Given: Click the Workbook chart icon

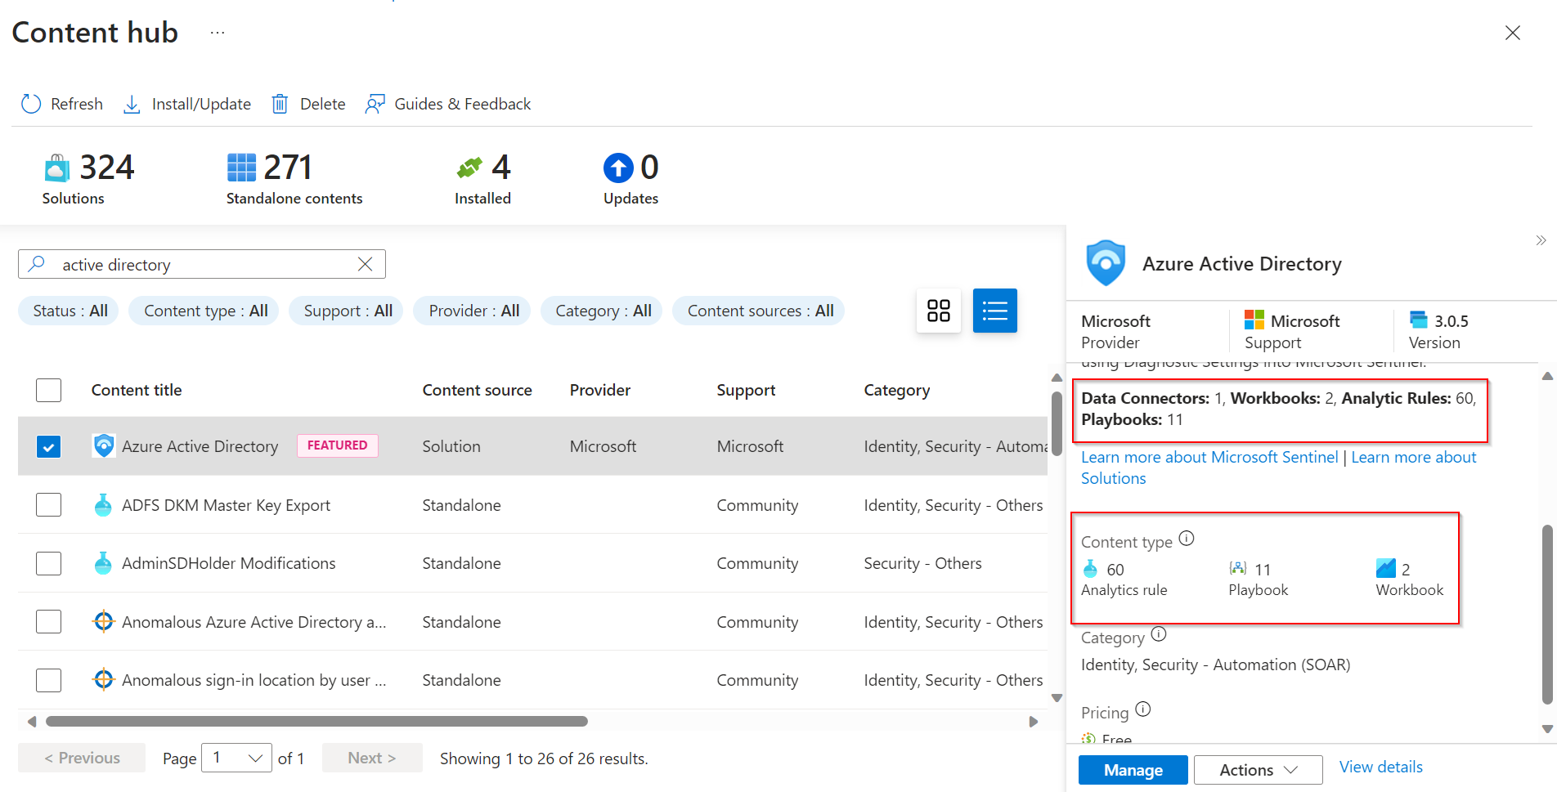Looking at the screenshot, I should click(1386, 568).
